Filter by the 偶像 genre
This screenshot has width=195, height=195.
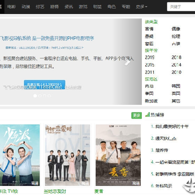pyautogui.click(x=176, y=29)
